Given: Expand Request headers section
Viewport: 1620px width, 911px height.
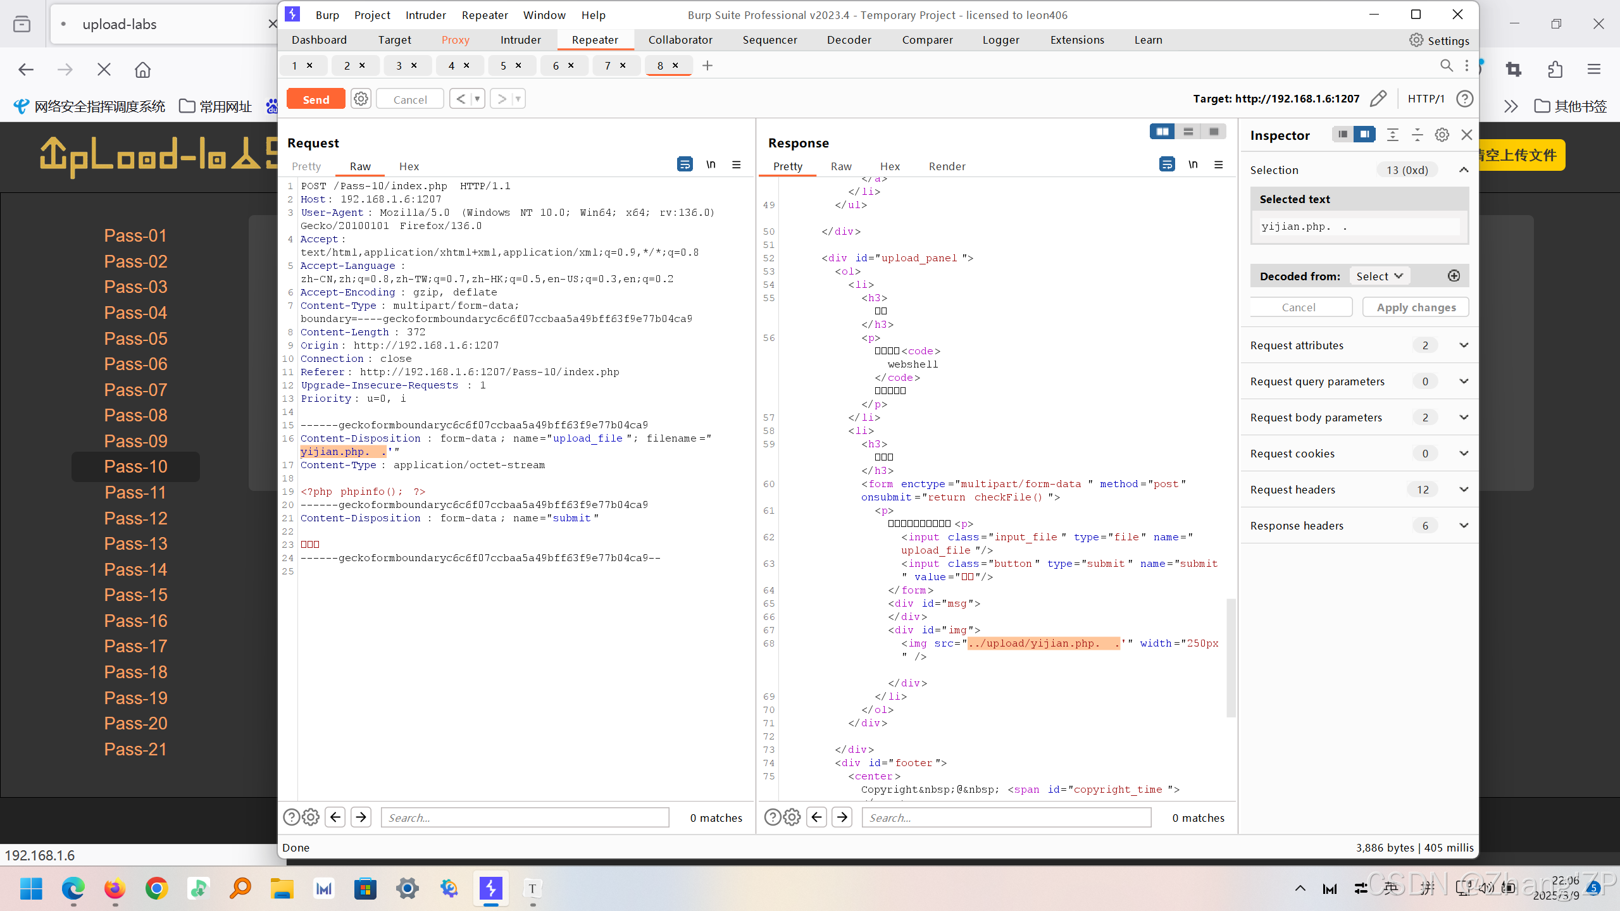Looking at the screenshot, I should pos(1463,489).
